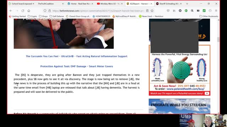Expand the Other Bookmarks folder

pyautogui.click(x=209, y=16)
